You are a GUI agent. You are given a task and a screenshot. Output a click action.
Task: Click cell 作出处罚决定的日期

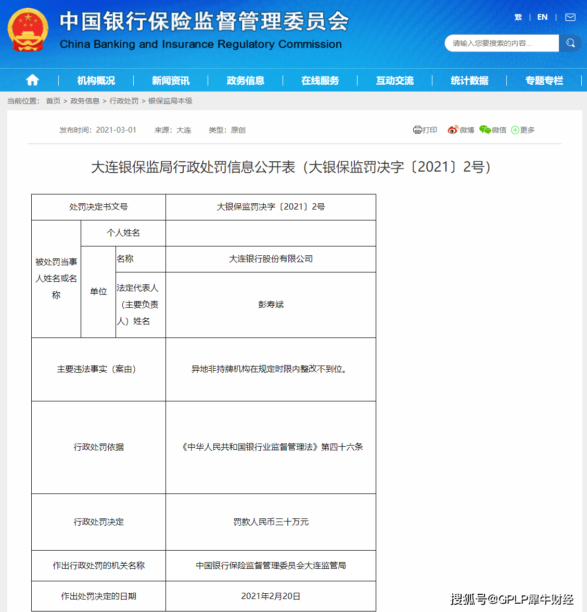point(98,596)
